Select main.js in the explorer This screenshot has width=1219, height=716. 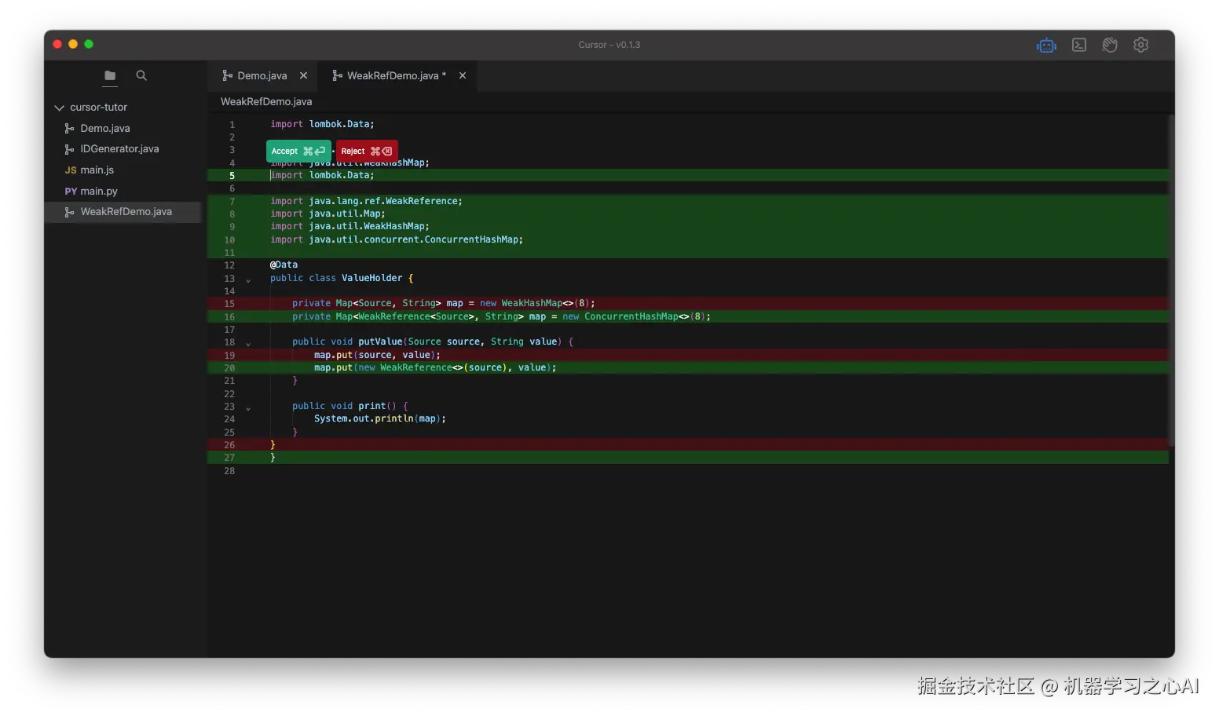[x=97, y=170]
